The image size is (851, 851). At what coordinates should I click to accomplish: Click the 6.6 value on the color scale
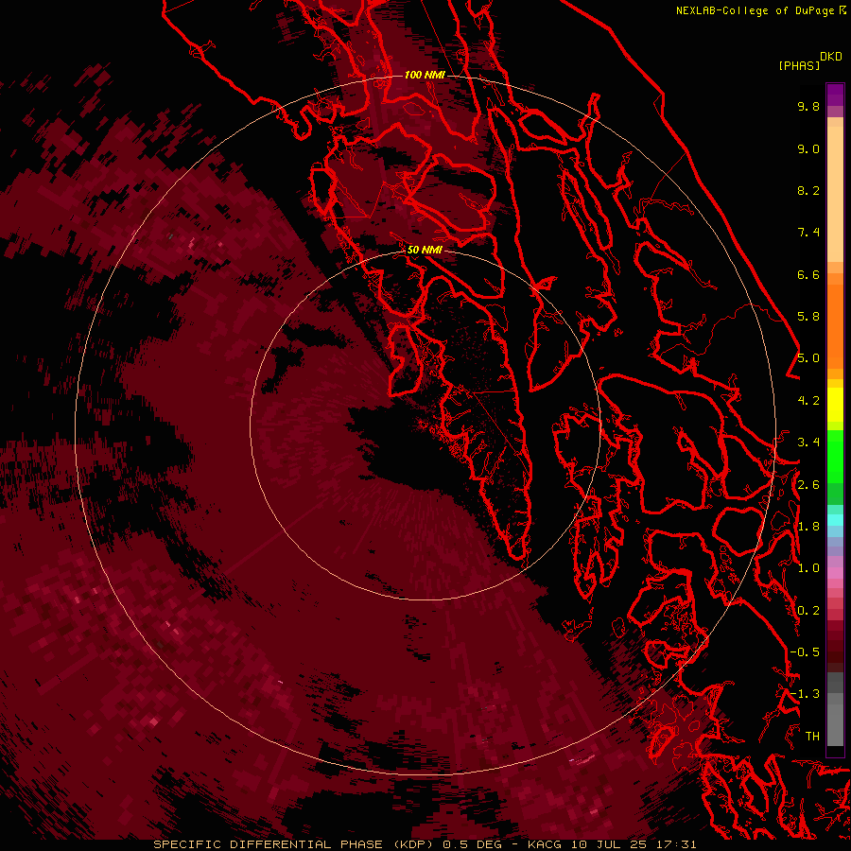tap(808, 274)
